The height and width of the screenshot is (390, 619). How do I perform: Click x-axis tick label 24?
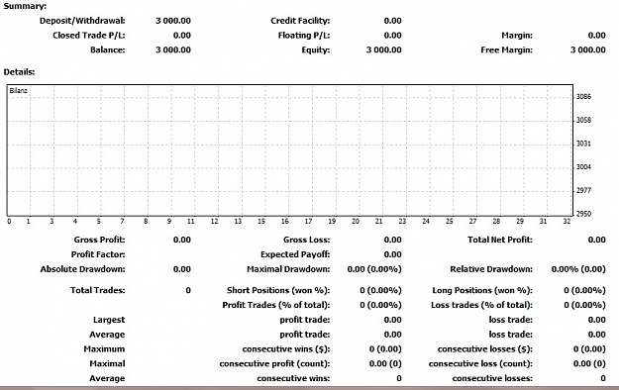pos(426,222)
